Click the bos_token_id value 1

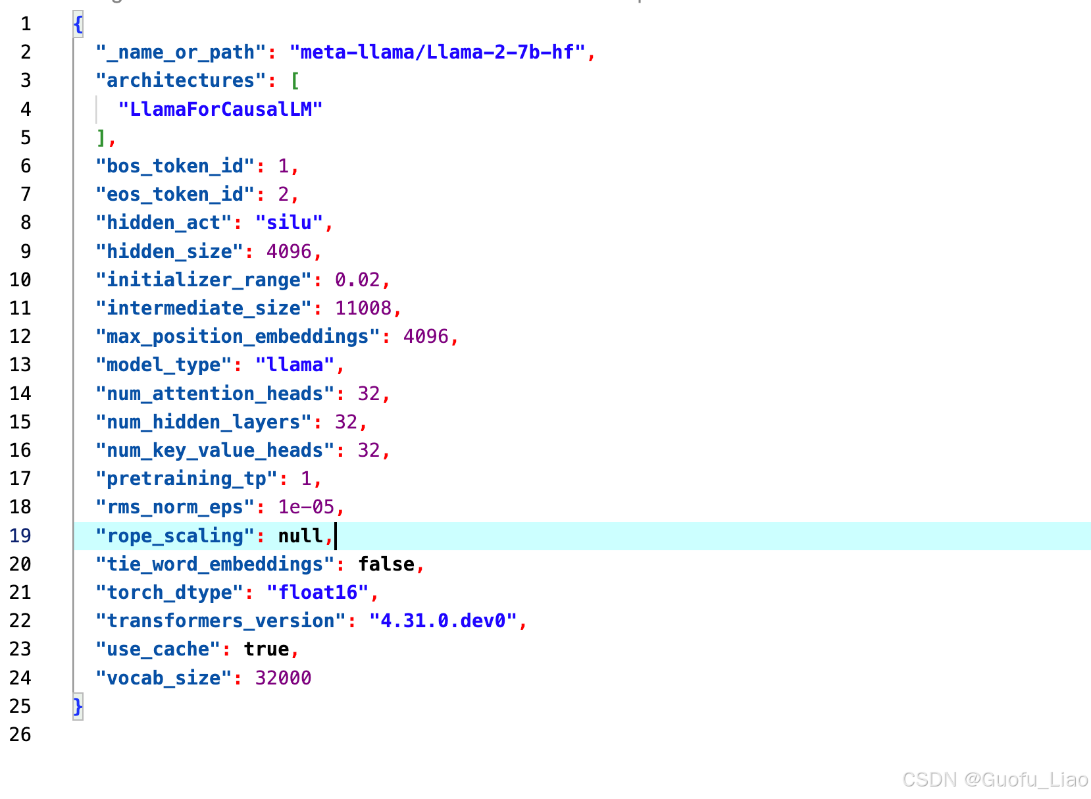coord(284,166)
